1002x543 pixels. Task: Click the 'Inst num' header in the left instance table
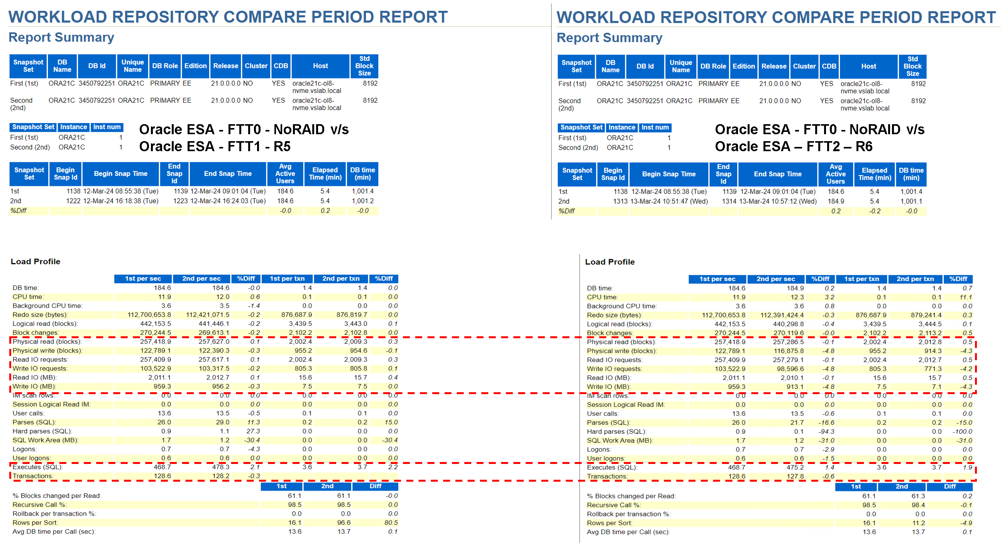pos(107,127)
